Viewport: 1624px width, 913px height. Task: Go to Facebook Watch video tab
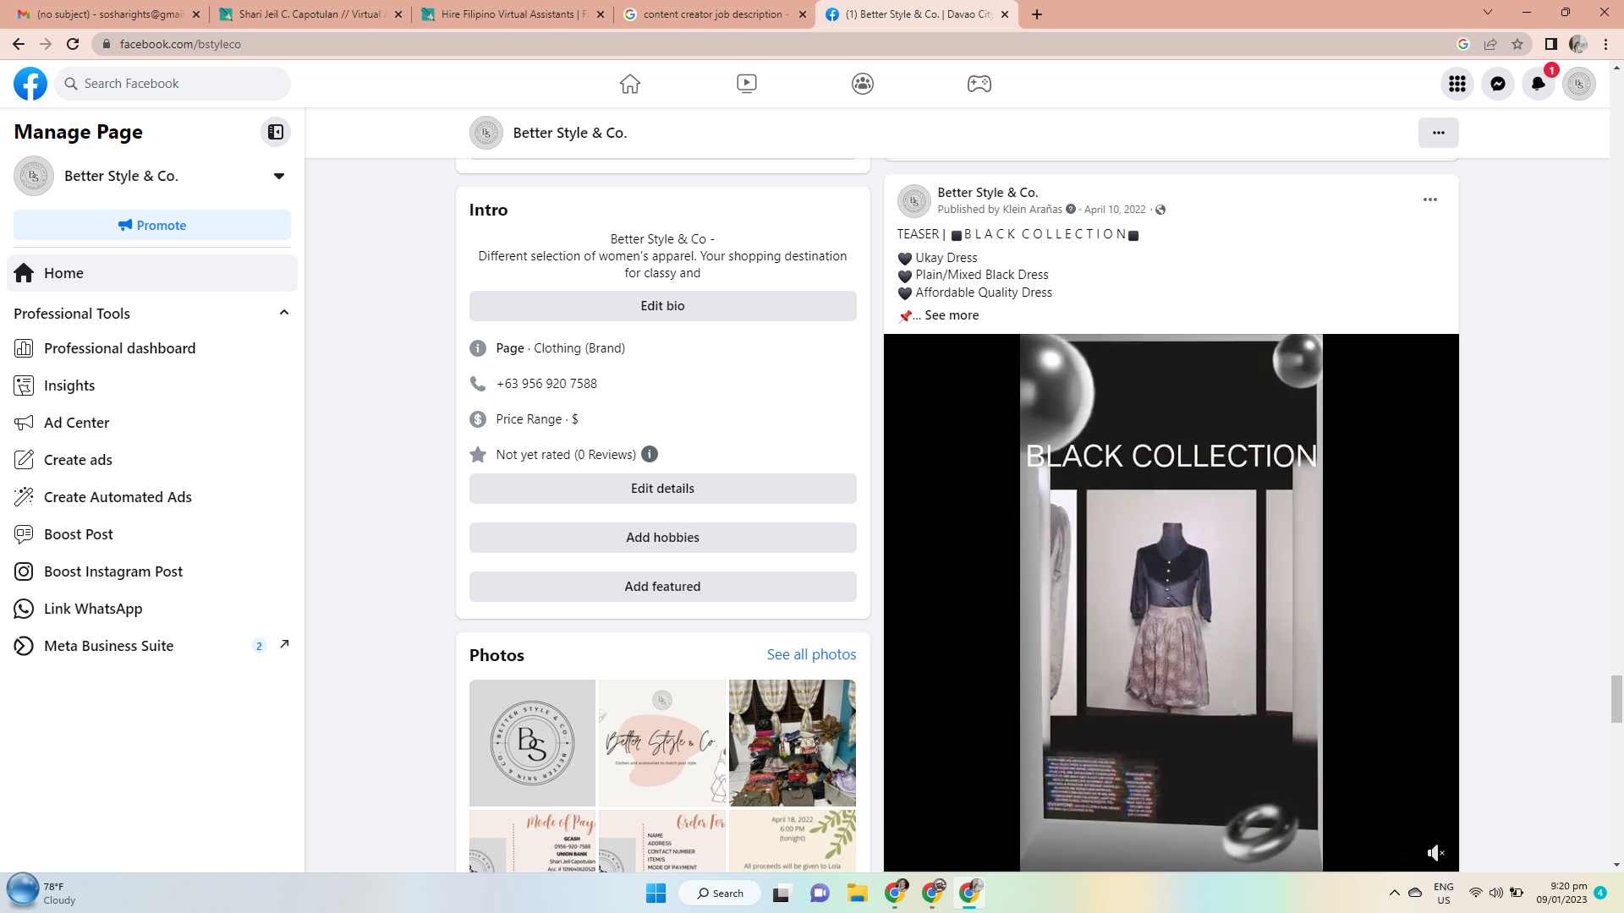746,84
